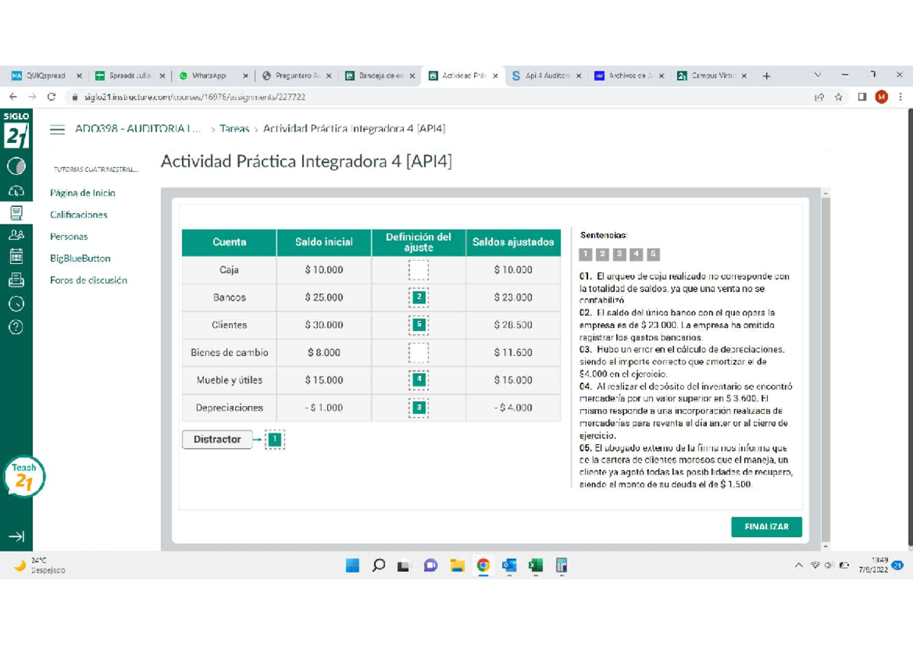Open the help question mark icon
Image resolution: width=913 pixels, height=645 pixels.
(x=16, y=327)
